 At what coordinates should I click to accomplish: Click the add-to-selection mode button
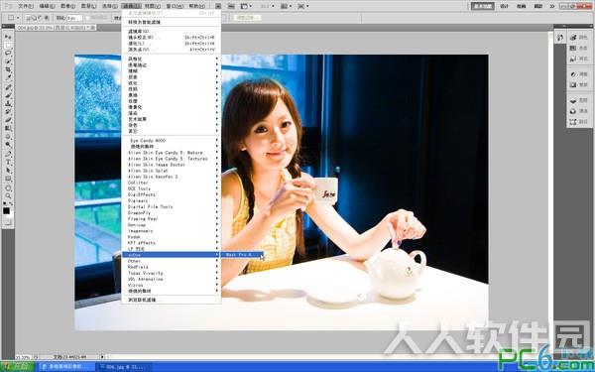[x=34, y=18]
